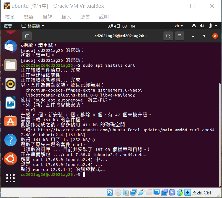Open the 裝置 menu in VirtualBox

(x=85, y=17)
